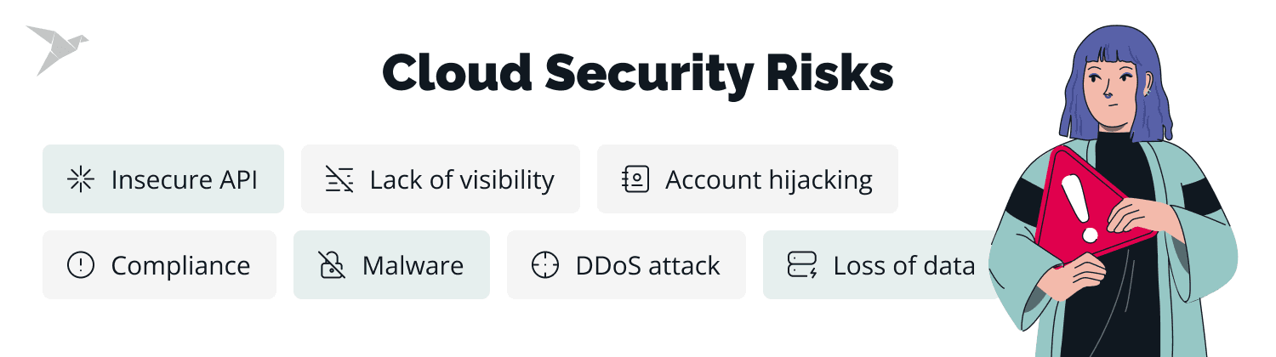Screen dimensions: 1276x357
Task: Select the Insecure API label text
Action: 184,179
